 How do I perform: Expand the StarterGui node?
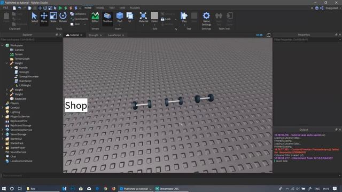pyautogui.click(x=2, y=139)
